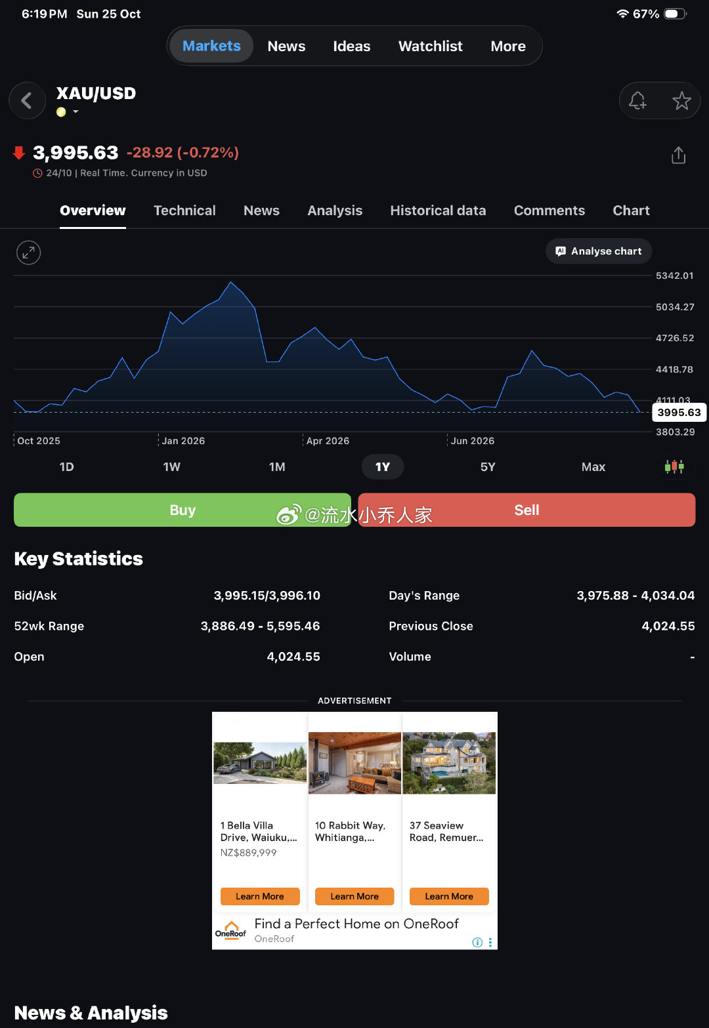Switch to the Ideas tab
This screenshot has width=709, height=1028.
(351, 46)
